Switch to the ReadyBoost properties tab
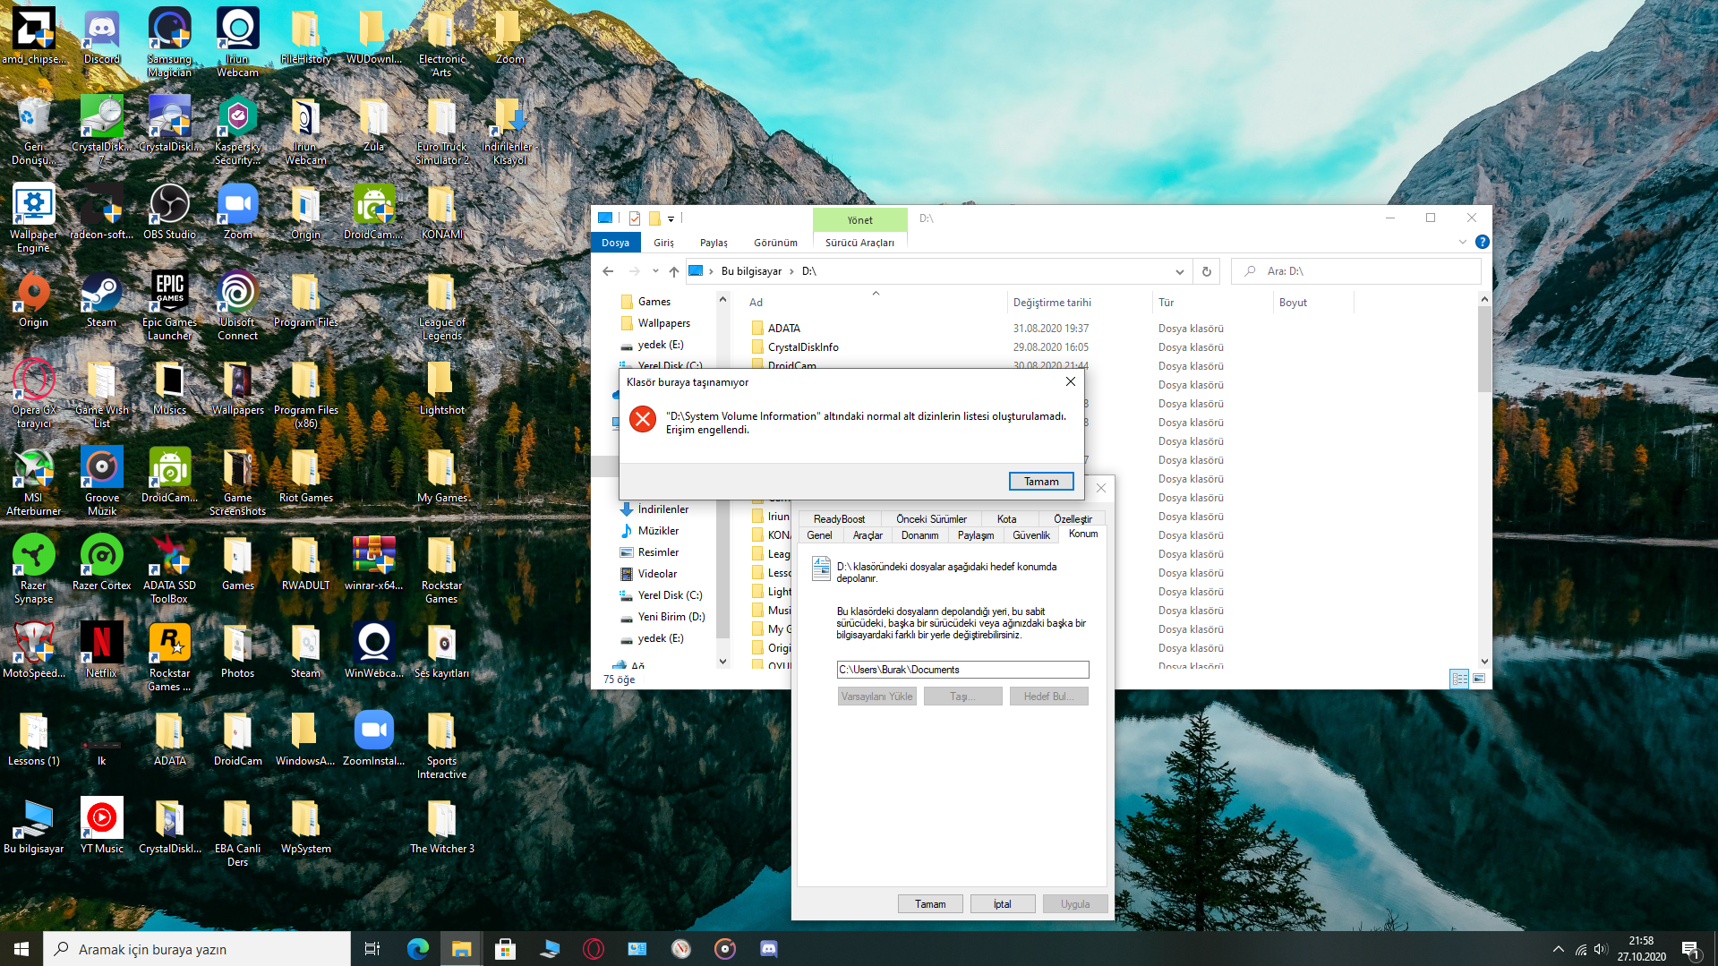This screenshot has height=966, width=1718. pyautogui.click(x=839, y=519)
